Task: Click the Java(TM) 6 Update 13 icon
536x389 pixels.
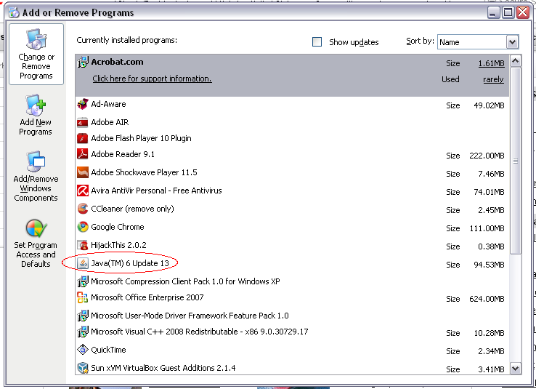Action: click(x=83, y=263)
